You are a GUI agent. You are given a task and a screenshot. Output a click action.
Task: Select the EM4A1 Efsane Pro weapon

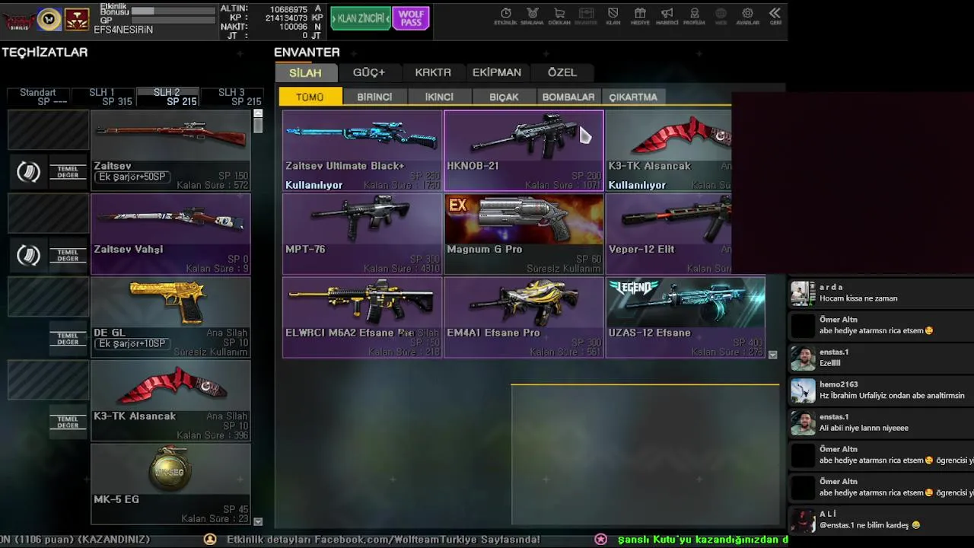pos(524,317)
